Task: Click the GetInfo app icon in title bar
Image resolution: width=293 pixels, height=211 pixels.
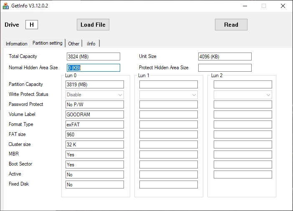Action: (5, 6)
